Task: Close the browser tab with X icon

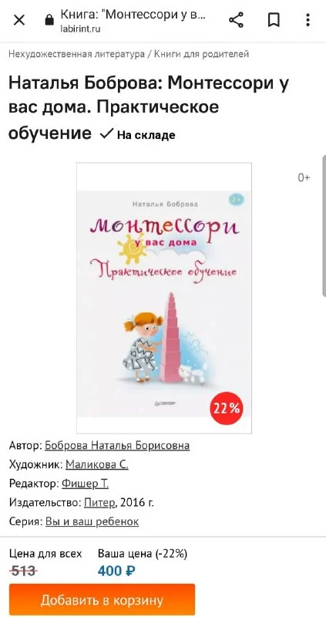Action: point(18,20)
